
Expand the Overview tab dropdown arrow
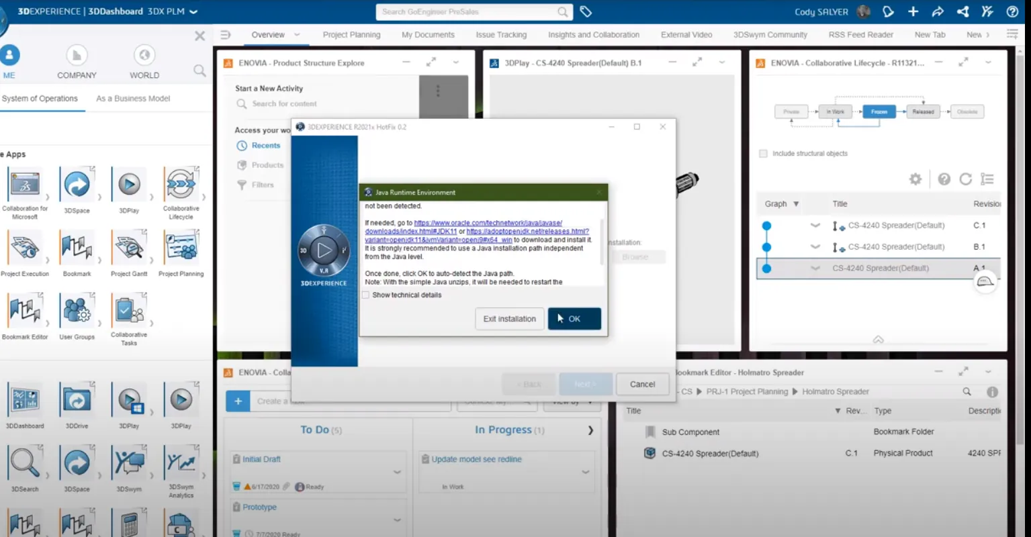pos(297,35)
